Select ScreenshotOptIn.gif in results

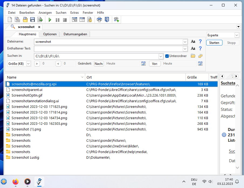pyautogui.click(x=111, y=95)
